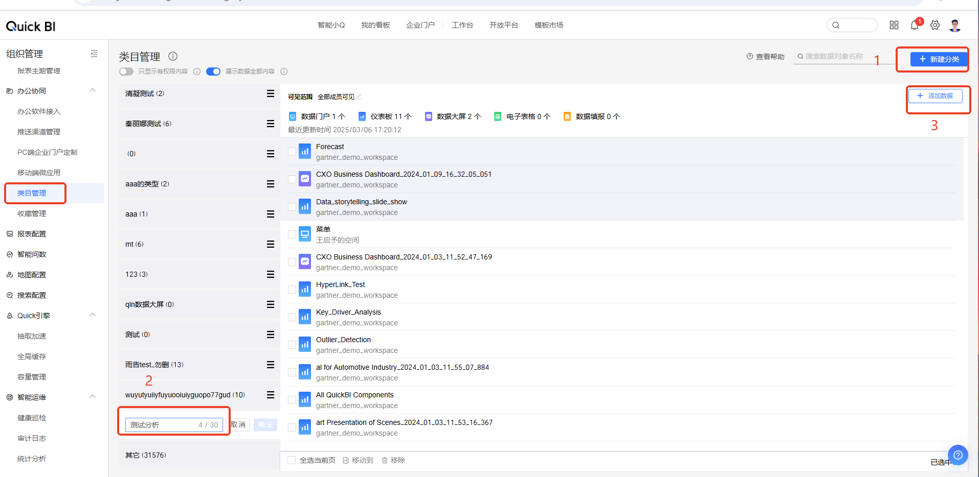Click the 新建分类 button
The height and width of the screenshot is (477, 979).
pos(939,59)
